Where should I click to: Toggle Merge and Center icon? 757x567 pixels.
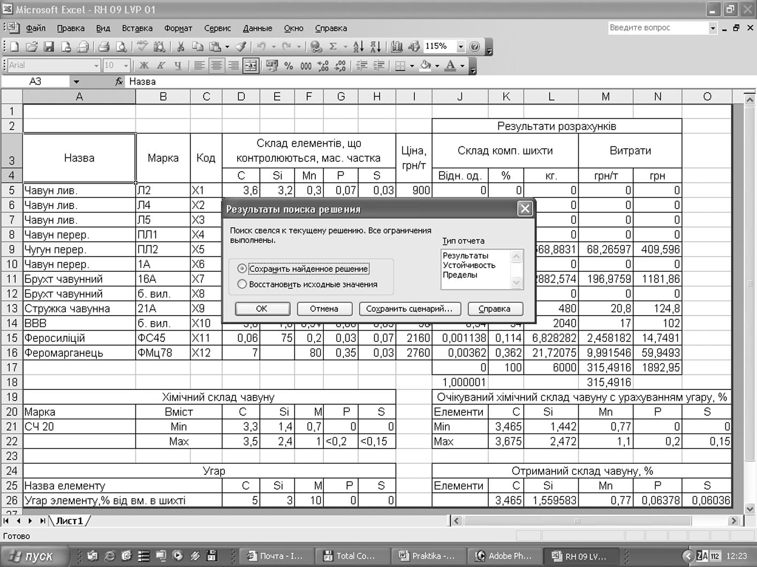tap(251, 66)
